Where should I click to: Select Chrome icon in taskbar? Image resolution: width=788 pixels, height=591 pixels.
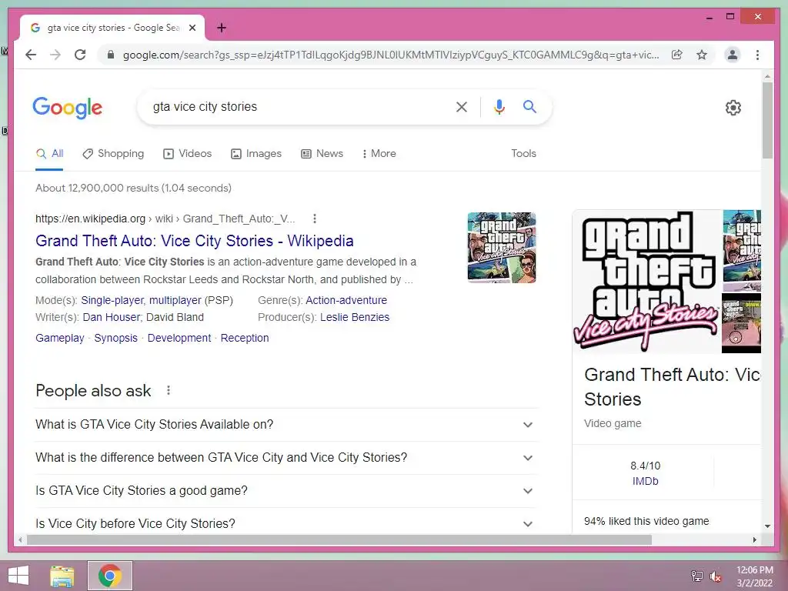(x=110, y=576)
